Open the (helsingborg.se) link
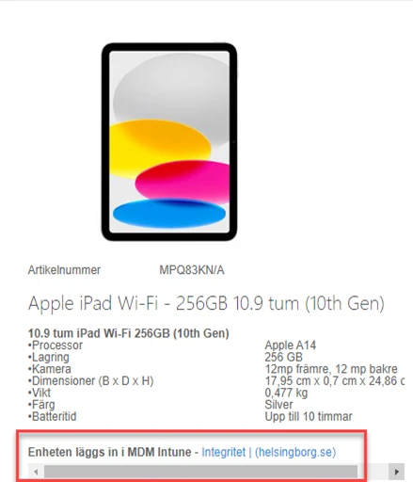 [x=295, y=452]
